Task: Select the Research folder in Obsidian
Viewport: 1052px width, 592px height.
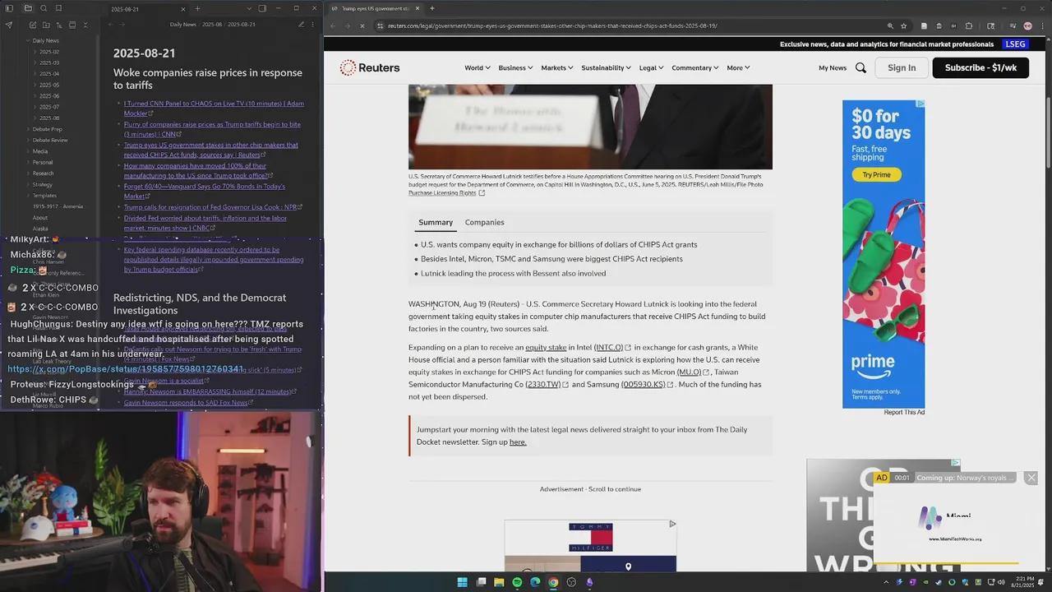Action: click(43, 173)
